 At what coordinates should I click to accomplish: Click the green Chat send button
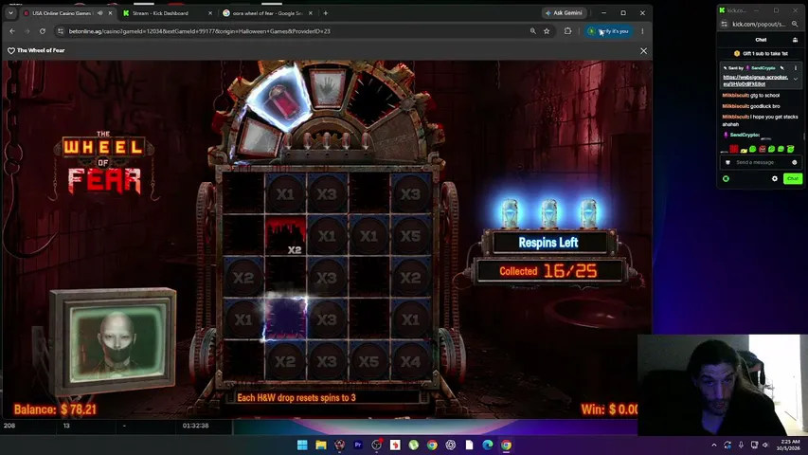793,178
